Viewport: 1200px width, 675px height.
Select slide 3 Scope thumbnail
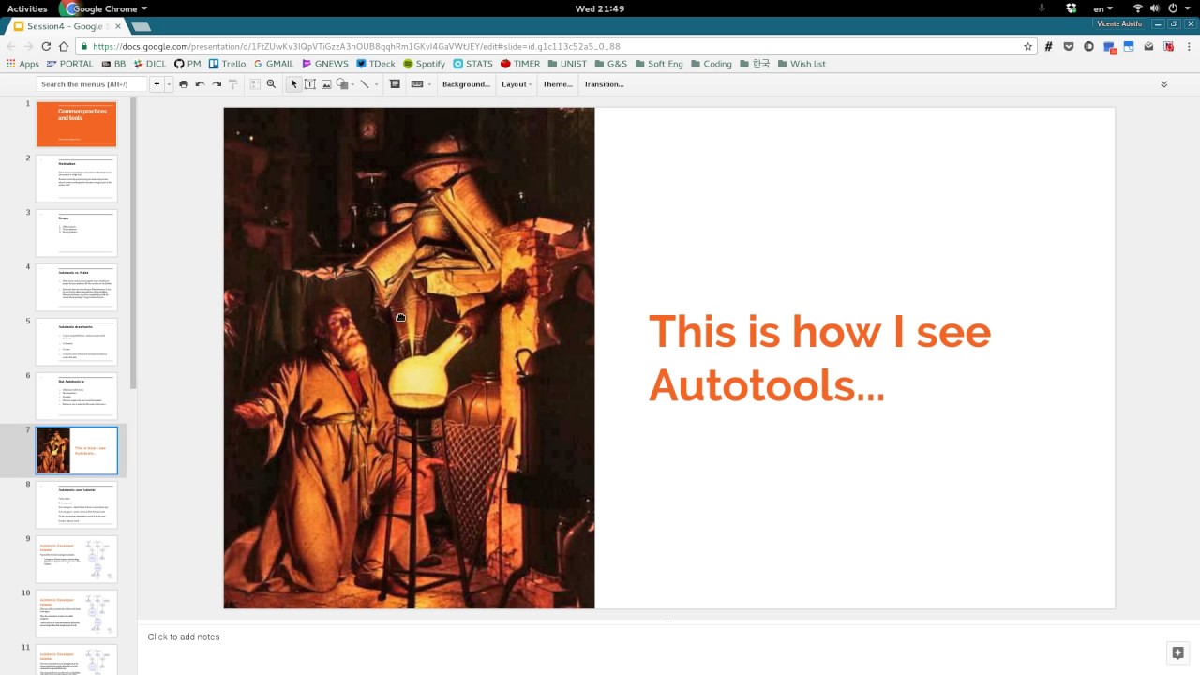click(76, 232)
